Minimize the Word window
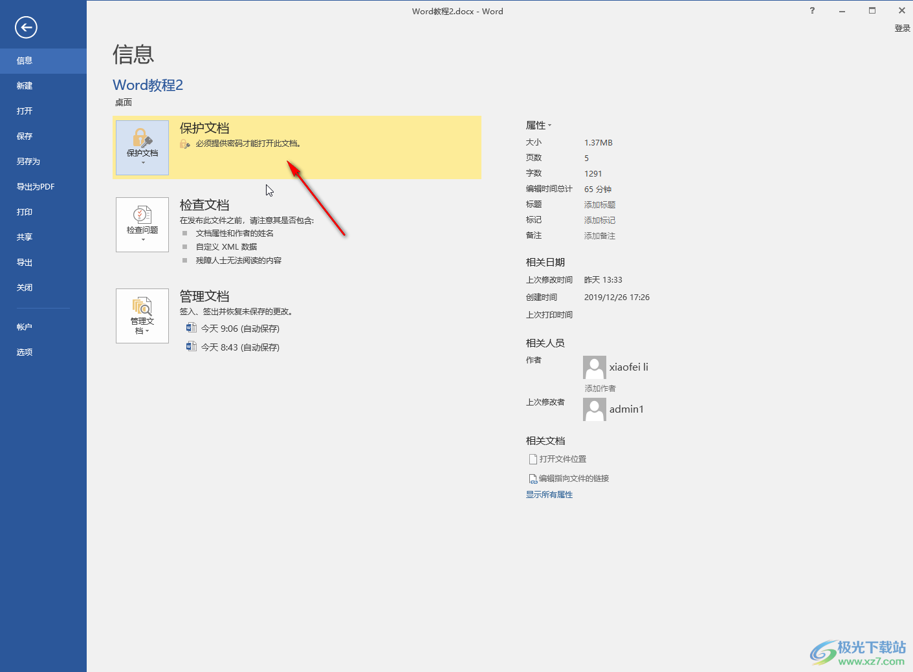This screenshot has width=913, height=672. coord(842,10)
